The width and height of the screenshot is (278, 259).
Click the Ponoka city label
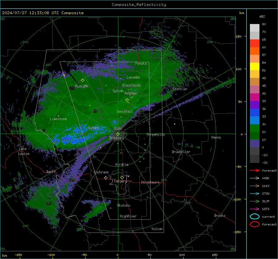[x=141, y=63]
